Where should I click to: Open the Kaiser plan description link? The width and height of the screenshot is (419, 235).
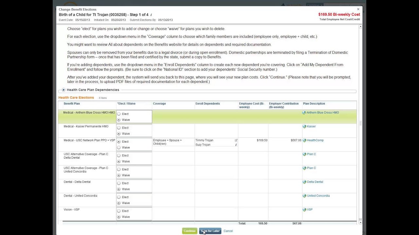tap(311, 127)
